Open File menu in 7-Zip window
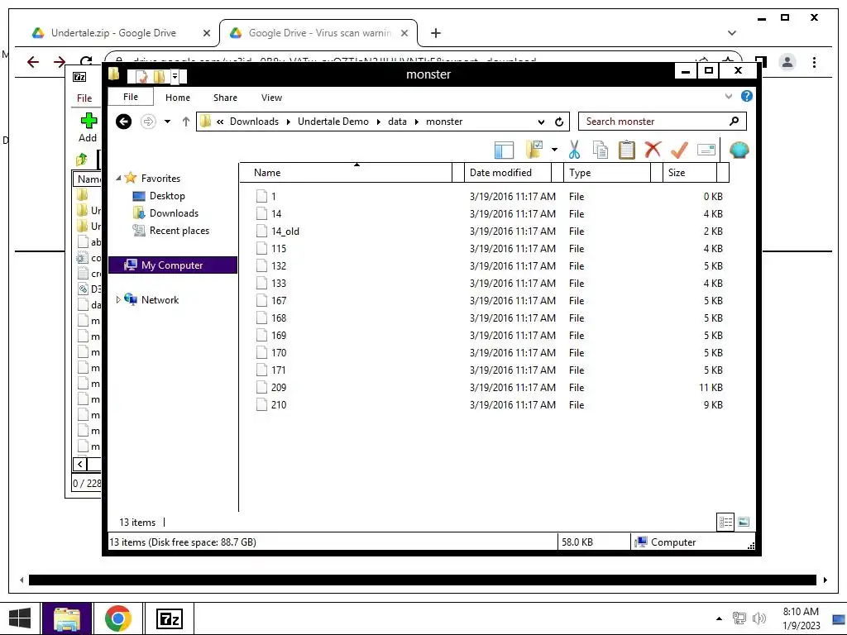This screenshot has width=847, height=635. point(84,98)
